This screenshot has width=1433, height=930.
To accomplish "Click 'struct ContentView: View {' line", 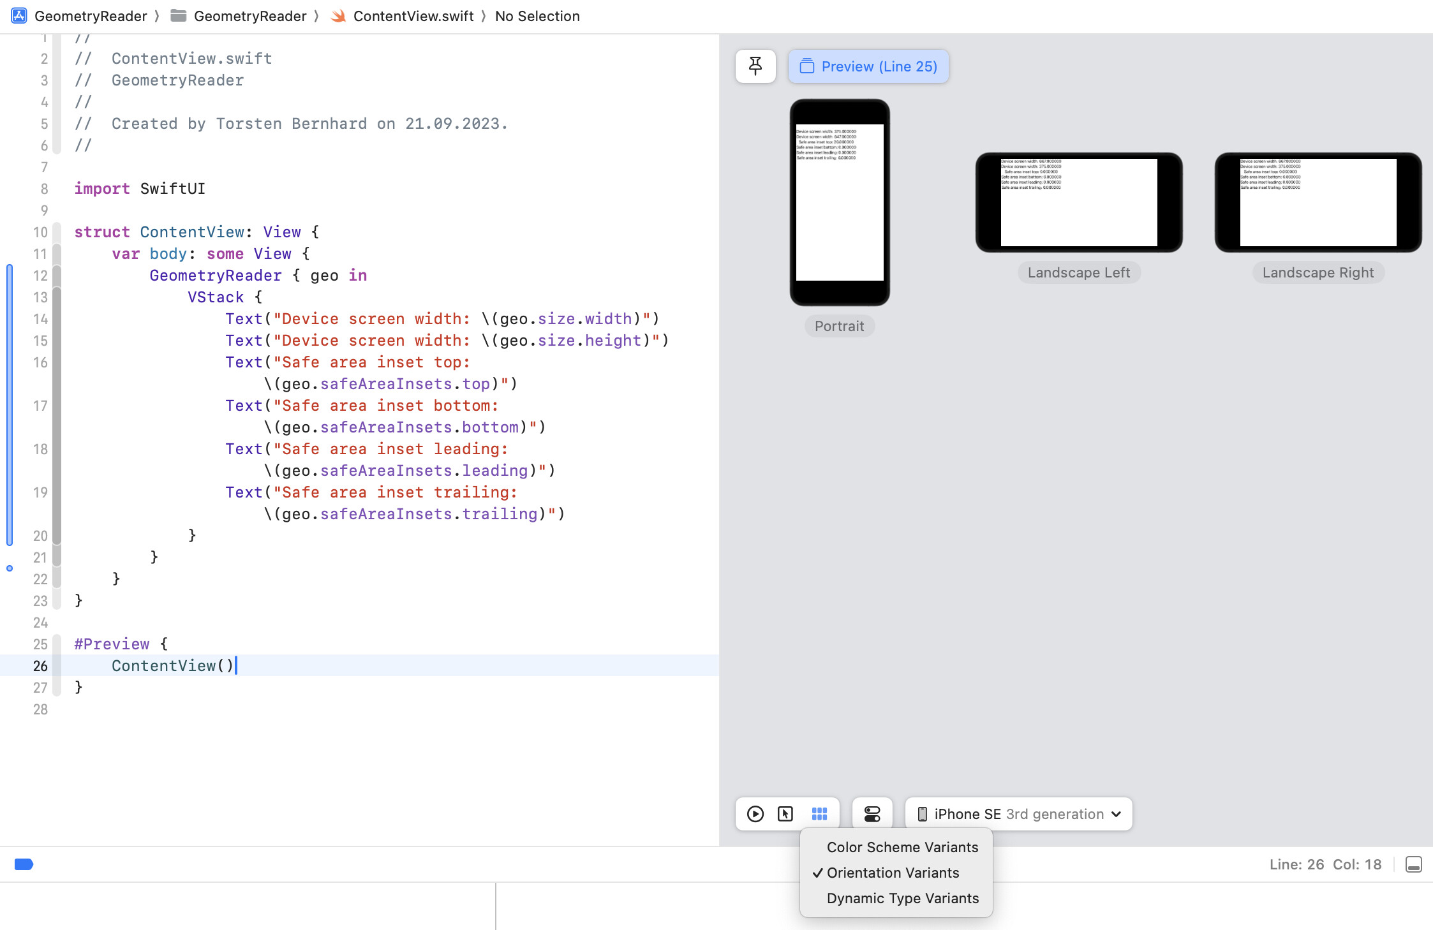I will (x=197, y=232).
